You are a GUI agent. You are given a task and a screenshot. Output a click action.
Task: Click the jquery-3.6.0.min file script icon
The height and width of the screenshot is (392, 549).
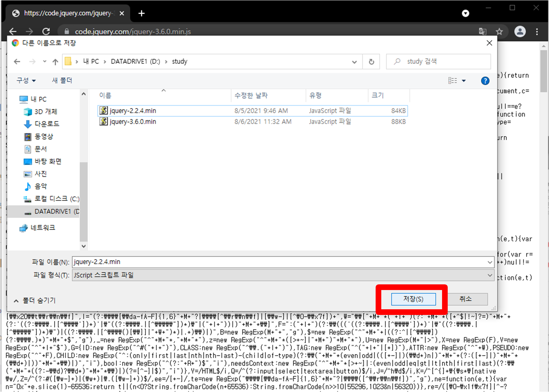pyautogui.click(x=104, y=121)
